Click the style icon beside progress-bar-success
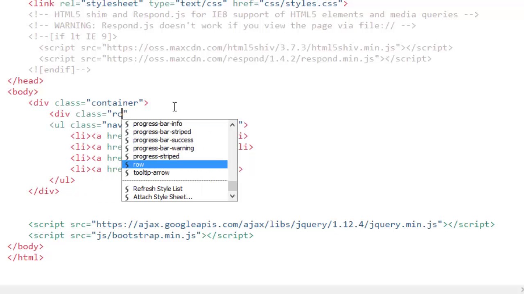The image size is (524, 294). click(x=127, y=140)
